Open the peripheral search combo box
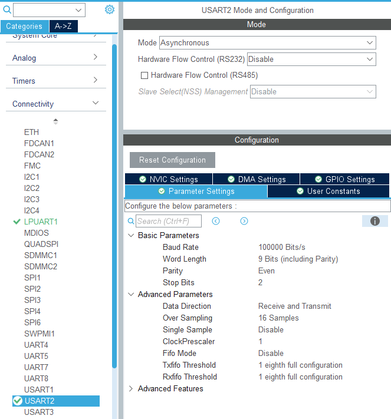 49,10
